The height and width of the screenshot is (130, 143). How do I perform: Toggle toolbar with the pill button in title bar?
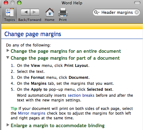[137, 3]
